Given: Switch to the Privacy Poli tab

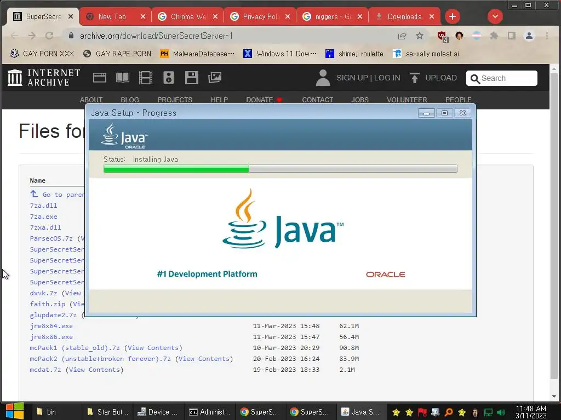Looking at the screenshot, I should [260, 16].
